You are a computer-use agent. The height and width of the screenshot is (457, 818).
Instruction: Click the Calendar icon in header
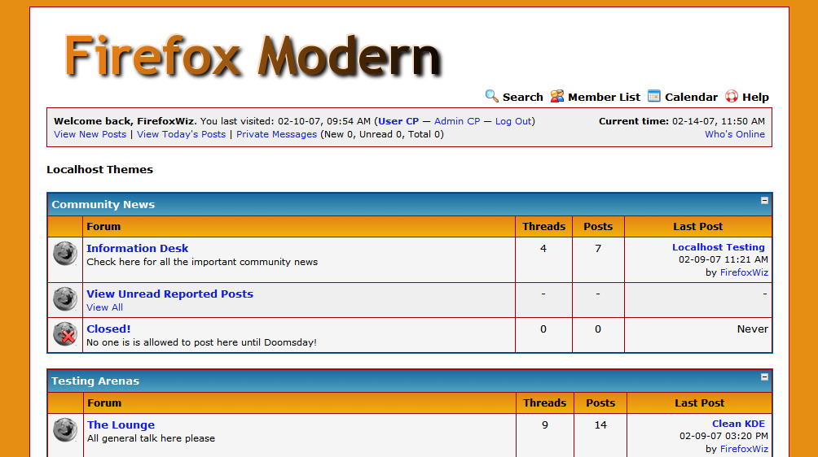[654, 96]
